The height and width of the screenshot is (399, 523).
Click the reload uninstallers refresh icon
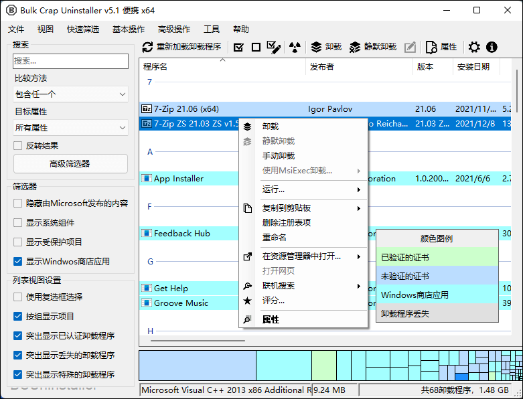[x=148, y=47]
